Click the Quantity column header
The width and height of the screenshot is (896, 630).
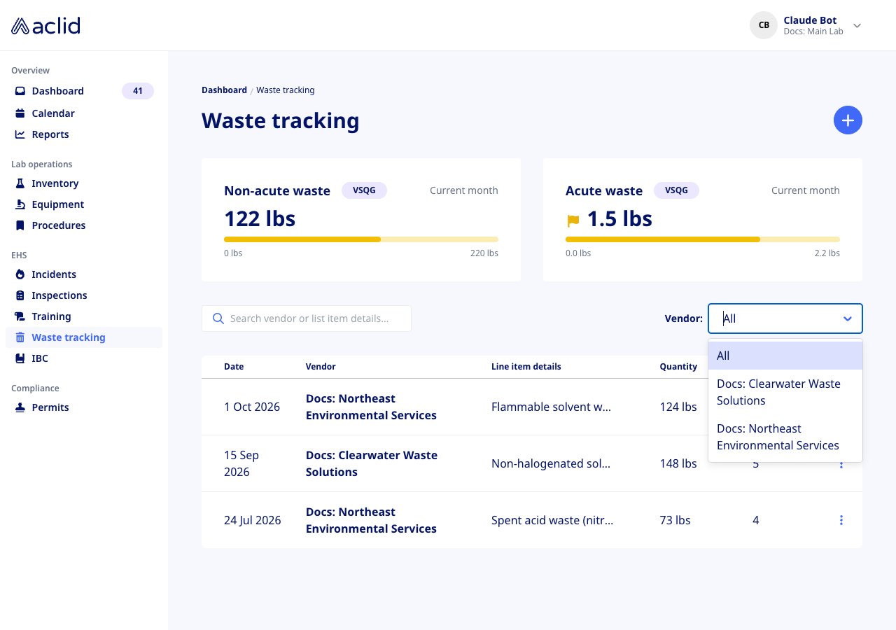[678, 367]
